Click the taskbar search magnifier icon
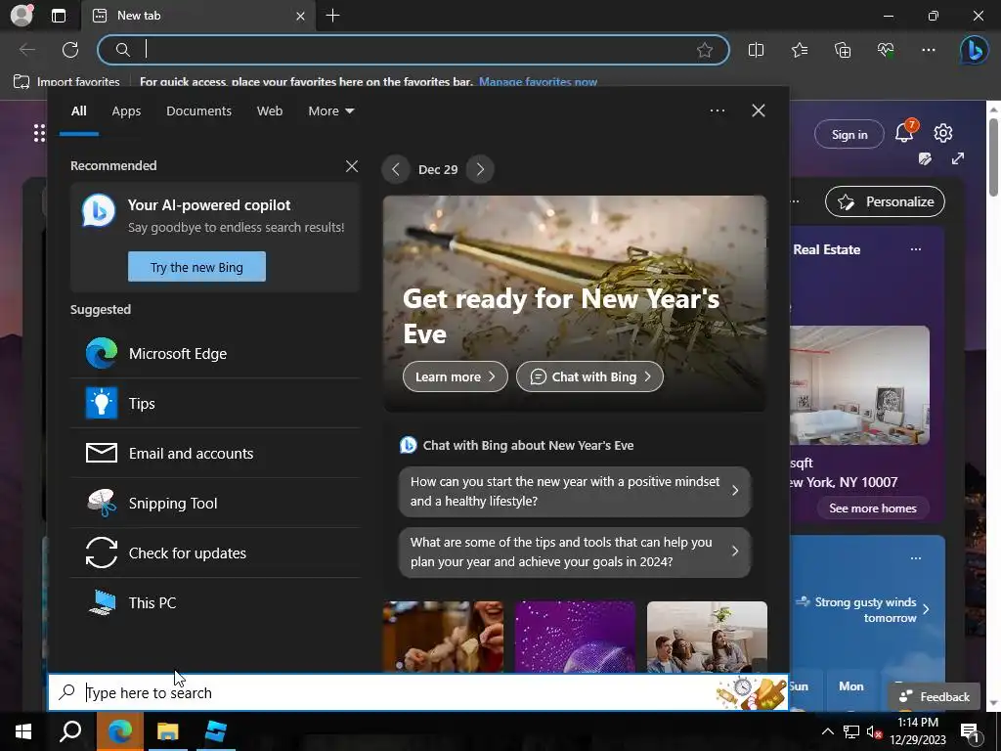1001x751 pixels. pyautogui.click(x=70, y=731)
